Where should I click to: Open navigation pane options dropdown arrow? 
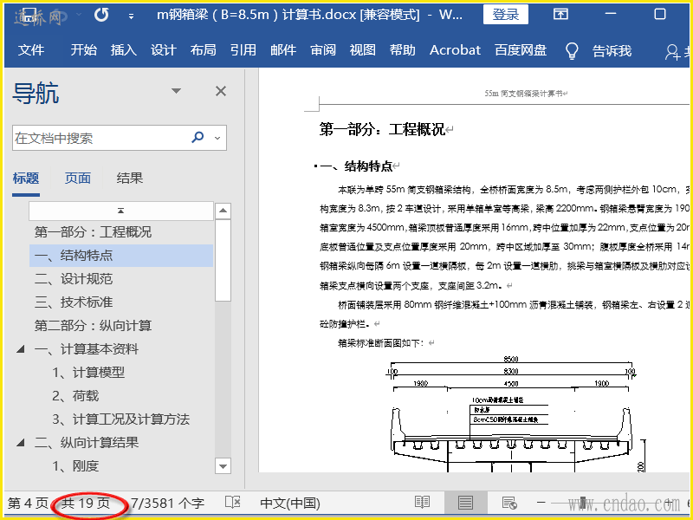(x=177, y=91)
